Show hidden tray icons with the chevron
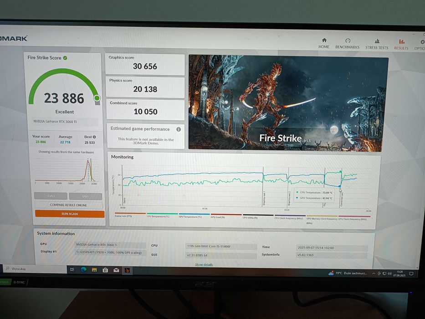 pos(374,273)
